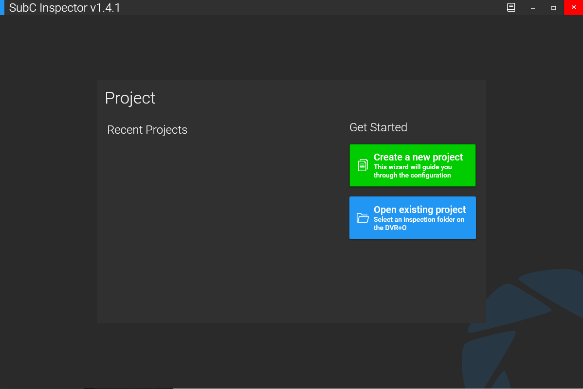Click the "Create a new project" title text
The image size is (583, 389).
(x=418, y=157)
